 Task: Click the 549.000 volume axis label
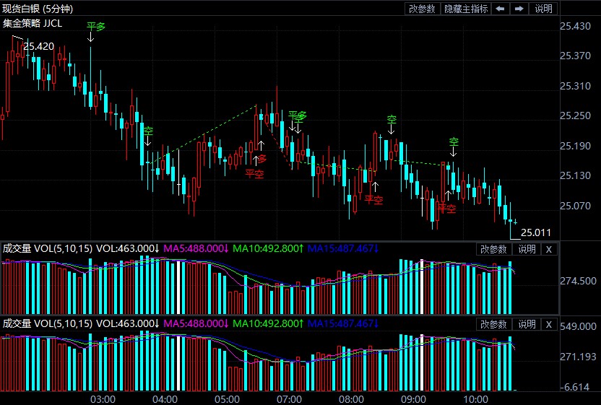pyautogui.click(x=579, y=326)
